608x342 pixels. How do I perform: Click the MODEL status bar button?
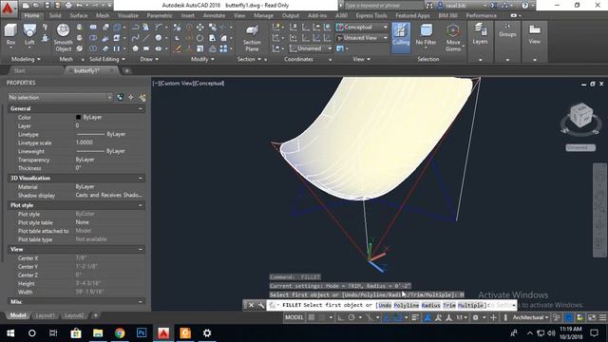[x=294, y=317]
